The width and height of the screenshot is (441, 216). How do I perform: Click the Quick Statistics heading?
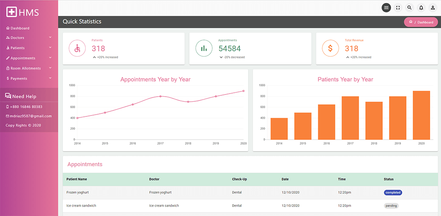(x=82, y=21)
